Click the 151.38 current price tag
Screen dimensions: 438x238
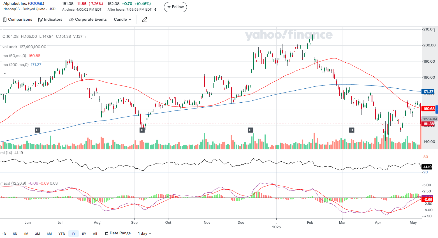click(x=428, y=124)
